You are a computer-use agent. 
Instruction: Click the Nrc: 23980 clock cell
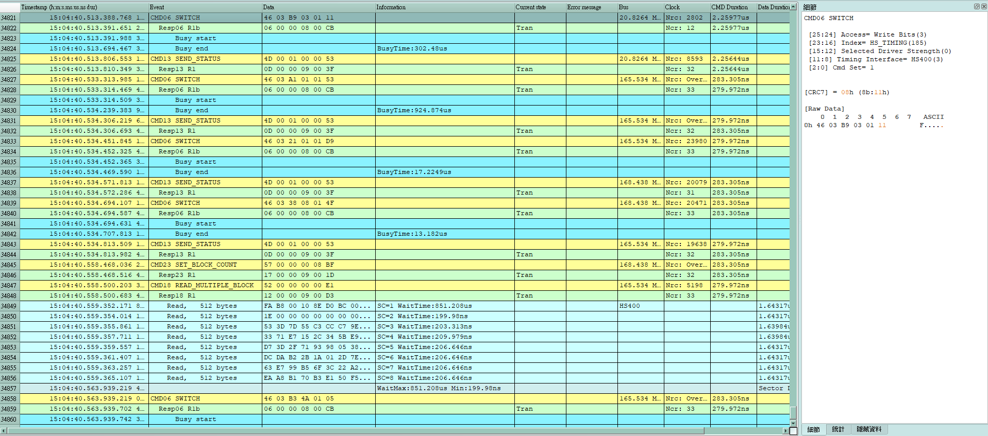[x=687, y=141]
